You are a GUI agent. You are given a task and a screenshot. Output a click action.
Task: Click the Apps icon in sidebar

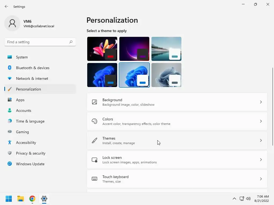[10, 100]
